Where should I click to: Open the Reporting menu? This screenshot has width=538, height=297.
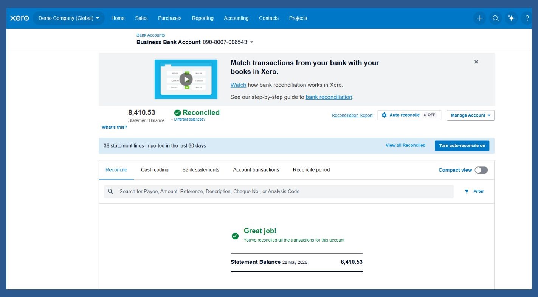203,18
